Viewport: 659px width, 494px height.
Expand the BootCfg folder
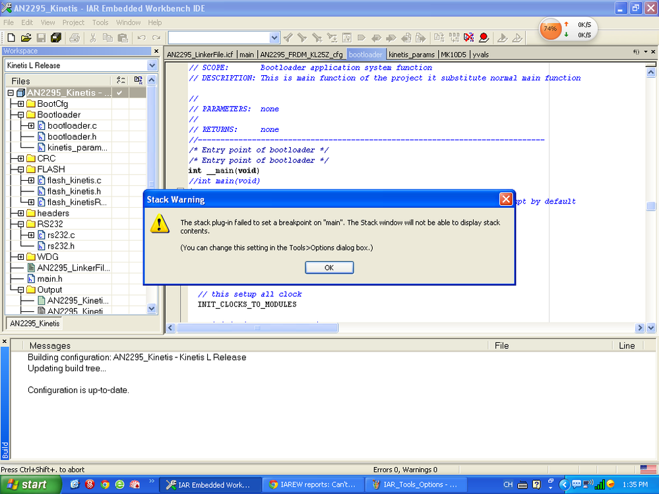[x=20, y=104]
